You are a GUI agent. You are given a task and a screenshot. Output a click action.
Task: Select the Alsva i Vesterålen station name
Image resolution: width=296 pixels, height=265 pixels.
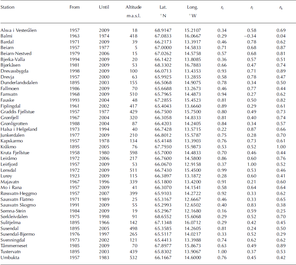click(x=19, y=30)
